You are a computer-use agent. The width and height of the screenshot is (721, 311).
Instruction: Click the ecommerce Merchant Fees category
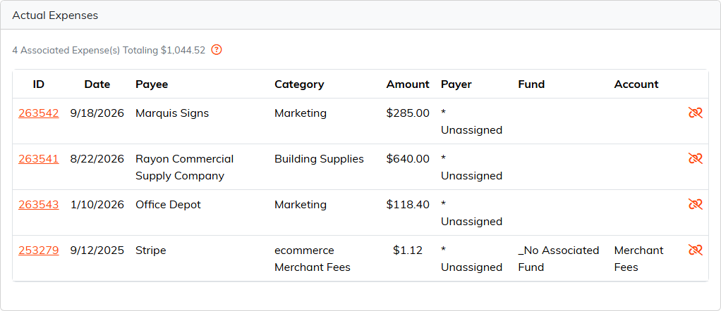pyautogui.click(x=313, y=259)
